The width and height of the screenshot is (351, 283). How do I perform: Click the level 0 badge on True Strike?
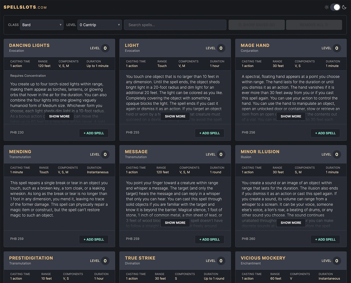pyautogui.click(x=221, y=261)
